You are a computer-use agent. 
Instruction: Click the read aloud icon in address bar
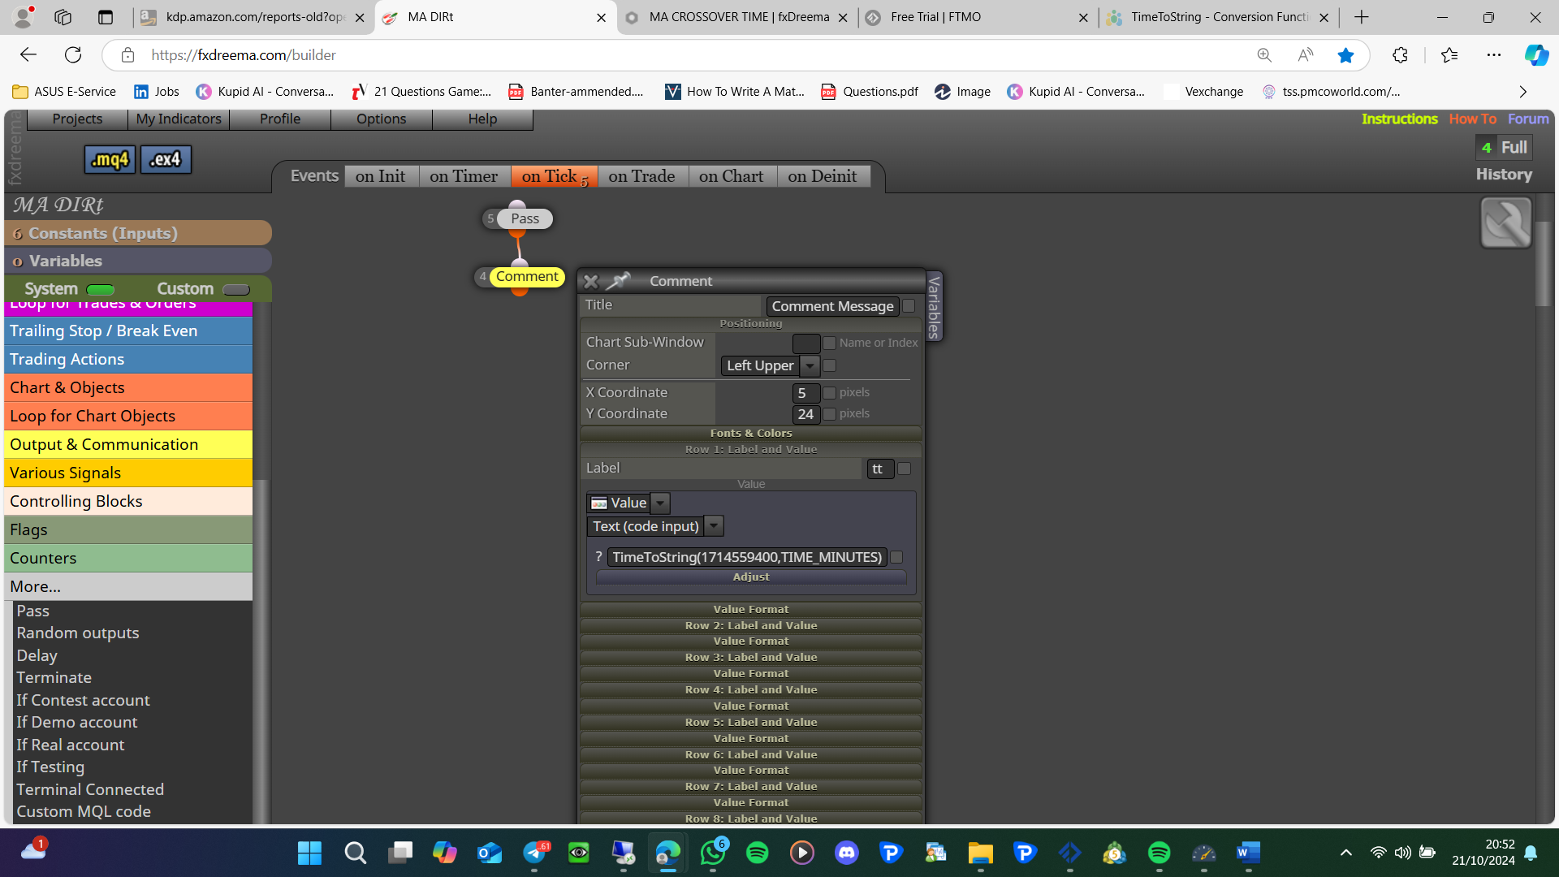coord(1305,55)
